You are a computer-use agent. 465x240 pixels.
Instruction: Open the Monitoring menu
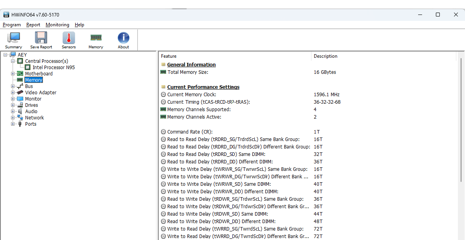click(57, 25)
